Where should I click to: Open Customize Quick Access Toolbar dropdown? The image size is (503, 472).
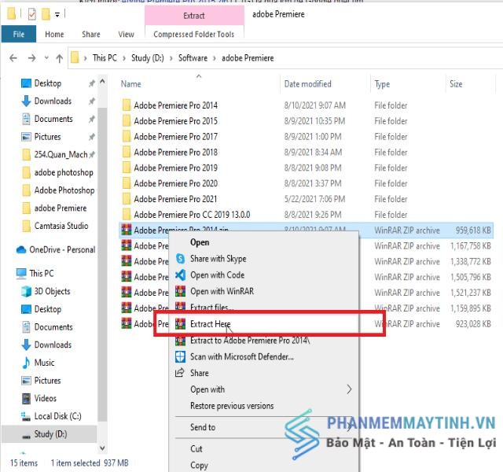coord(57,14)
